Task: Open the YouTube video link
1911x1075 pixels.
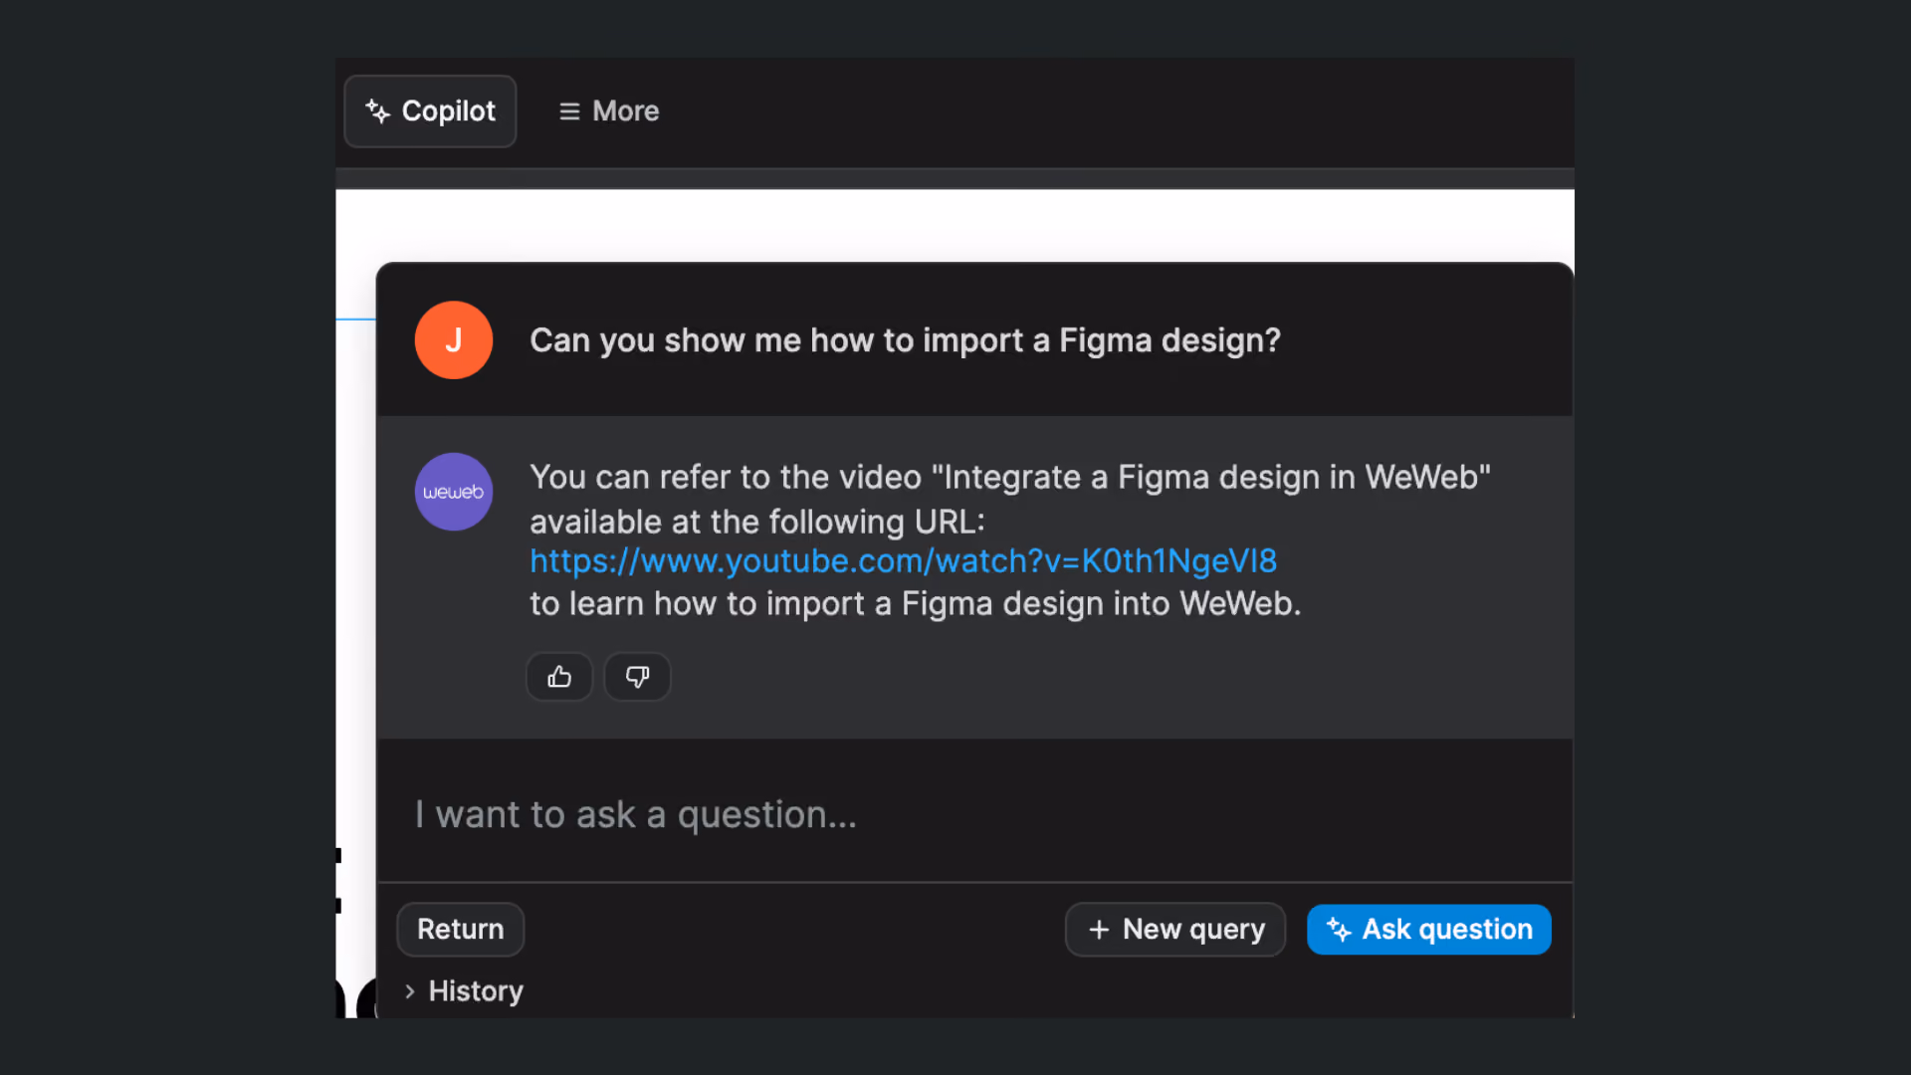Action: coord(903,561)
